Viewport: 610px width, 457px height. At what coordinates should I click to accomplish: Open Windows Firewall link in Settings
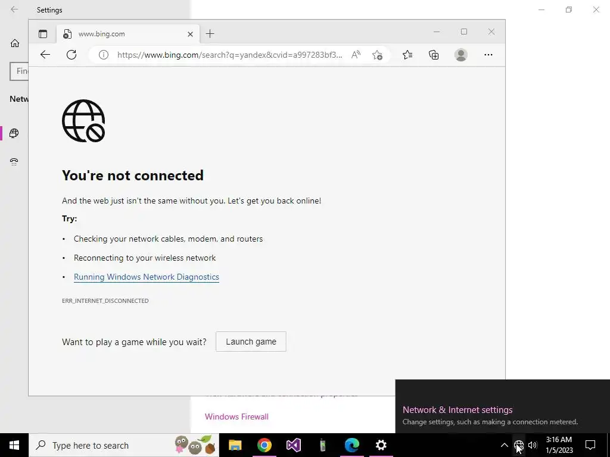(236, 417)
